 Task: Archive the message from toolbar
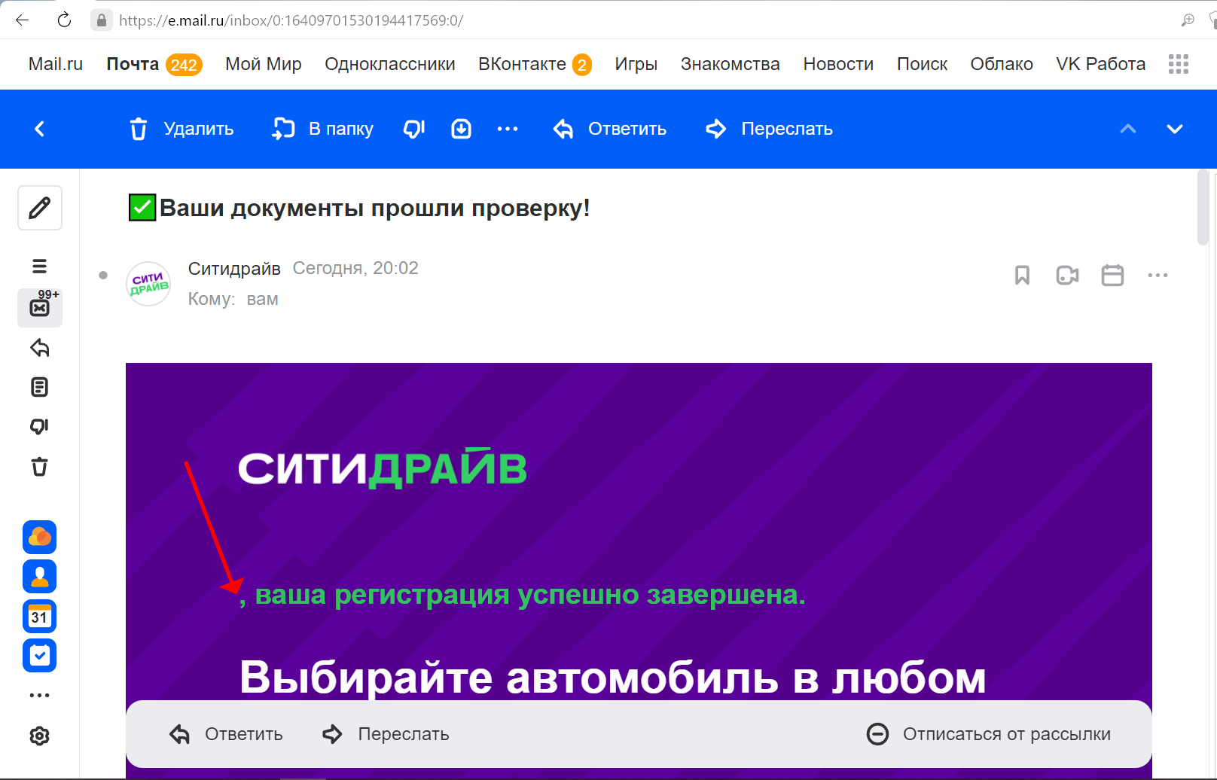point(462,129)
